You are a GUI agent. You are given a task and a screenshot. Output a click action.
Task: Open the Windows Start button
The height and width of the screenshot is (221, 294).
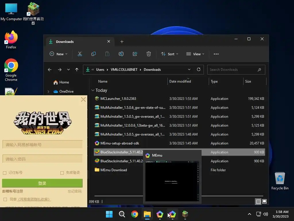coord(109,214)
